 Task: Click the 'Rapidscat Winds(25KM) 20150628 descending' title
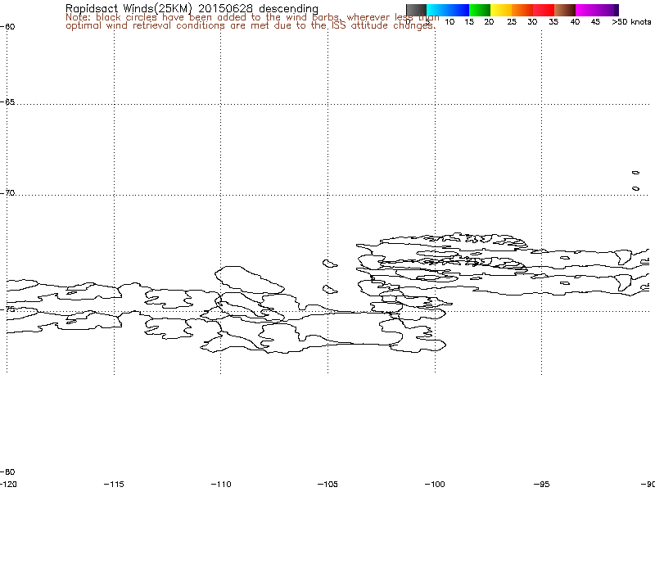(192, 8)
